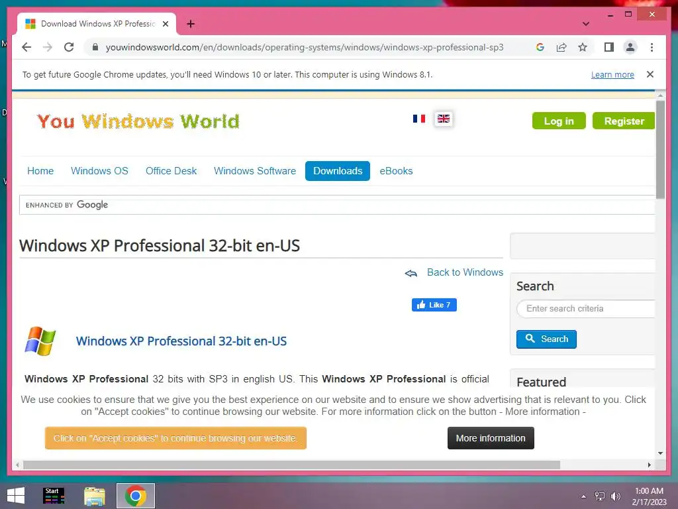This screenshot has height=509, width=678.
Task: Dismiss the Chrome update notification bar
Action: coord(650,74)
